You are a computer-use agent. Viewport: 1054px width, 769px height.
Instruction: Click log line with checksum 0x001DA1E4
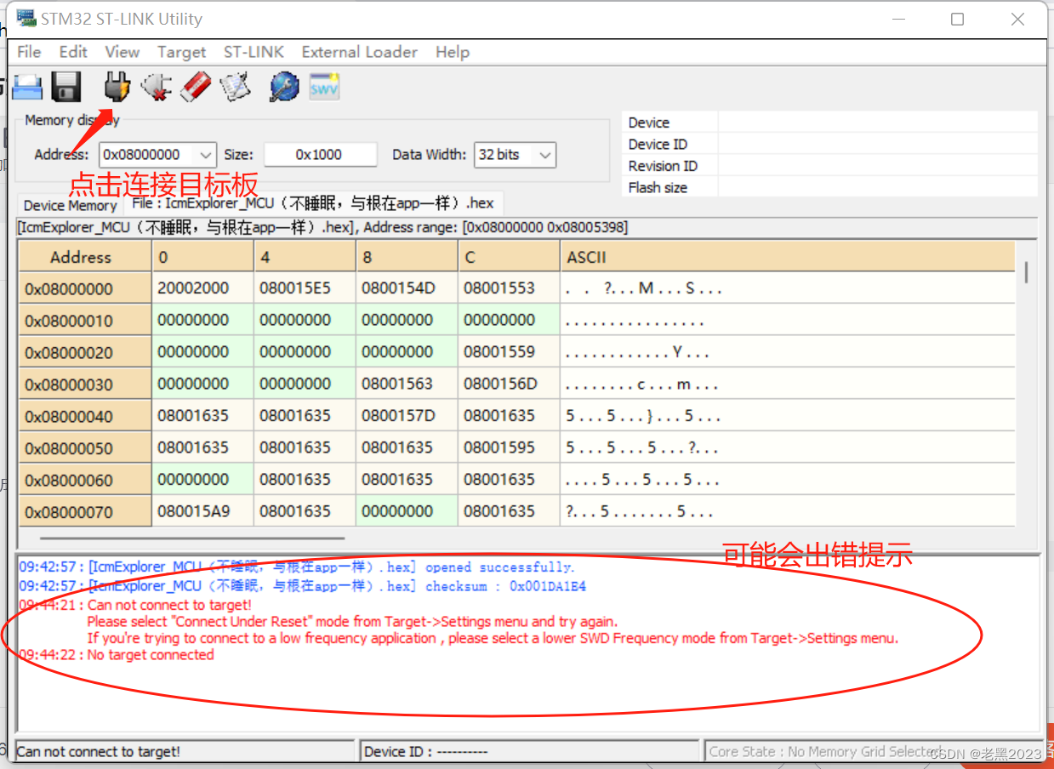click(302, 586)
